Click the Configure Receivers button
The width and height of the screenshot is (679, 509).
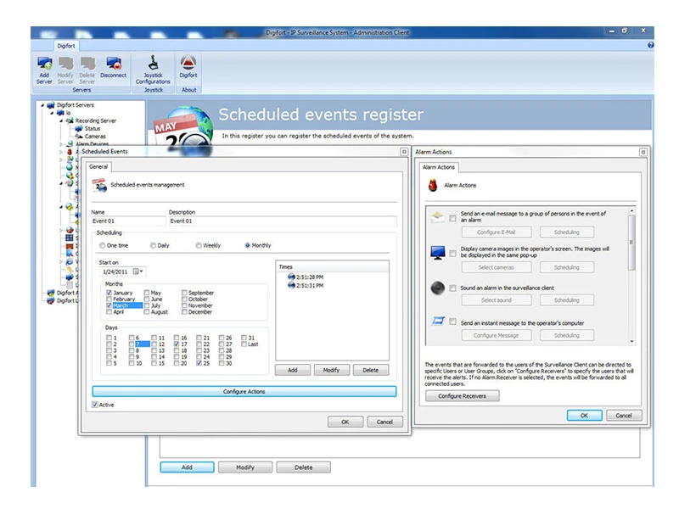point(462,396)
